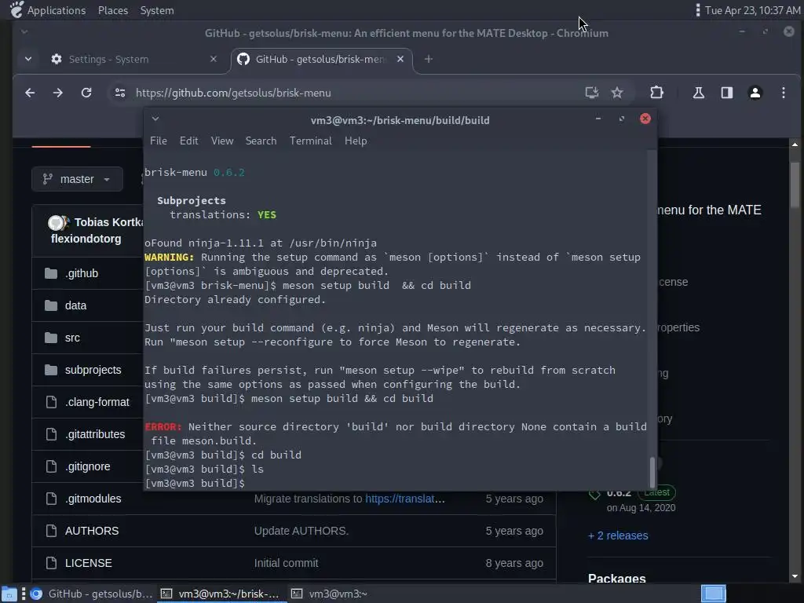Open terminal window menu chevron
The image size is (804, 603).
coord(155,119)
